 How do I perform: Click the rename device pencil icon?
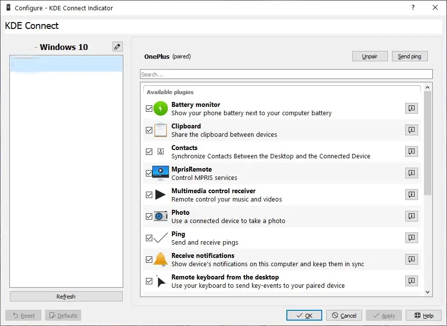pos(117,47)
